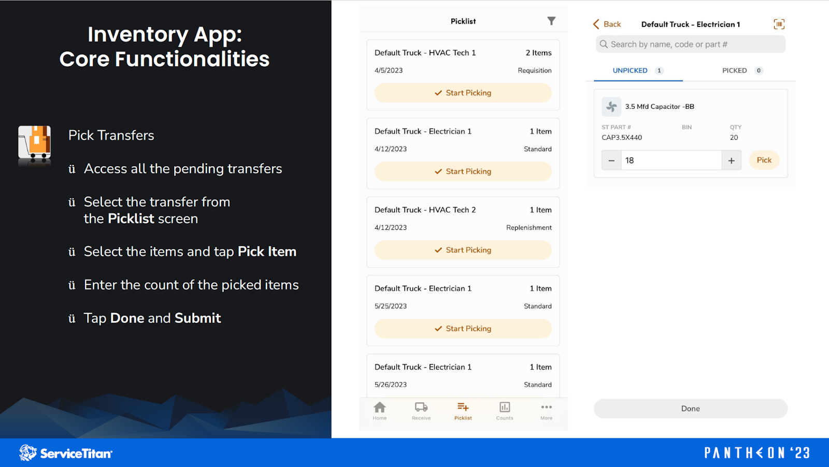Switch to the PICKED tab
The height and width of the screenshot is (467, 829).
coord(742,70)
